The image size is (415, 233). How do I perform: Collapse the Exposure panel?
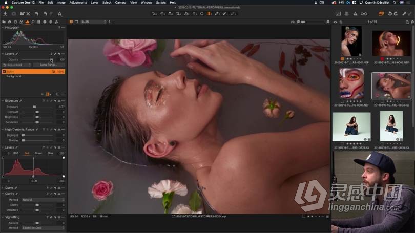3,101
